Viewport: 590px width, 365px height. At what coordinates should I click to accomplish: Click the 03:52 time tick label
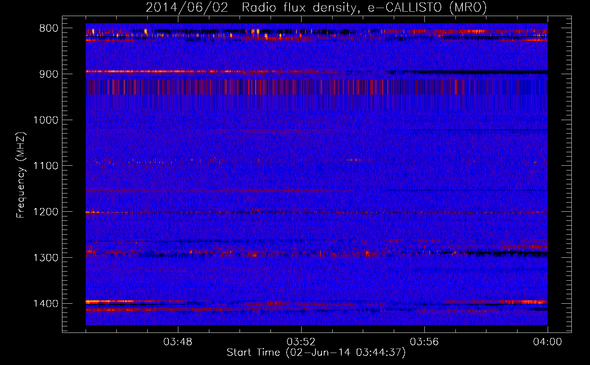click(301, 342)
